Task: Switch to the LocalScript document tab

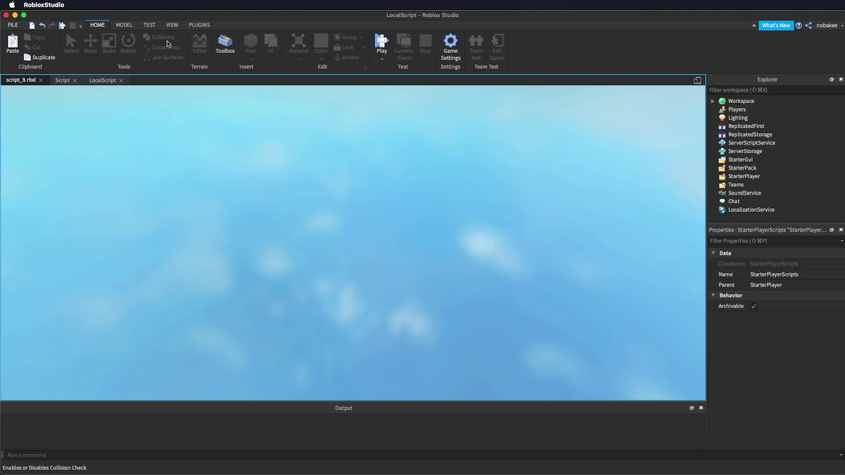Action: (x=102, y=80)
